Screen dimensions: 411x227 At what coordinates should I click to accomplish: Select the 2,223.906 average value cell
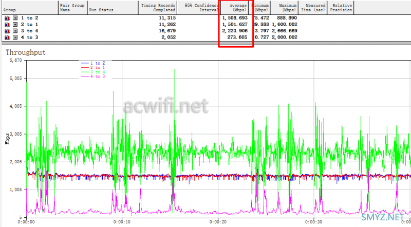237,31
